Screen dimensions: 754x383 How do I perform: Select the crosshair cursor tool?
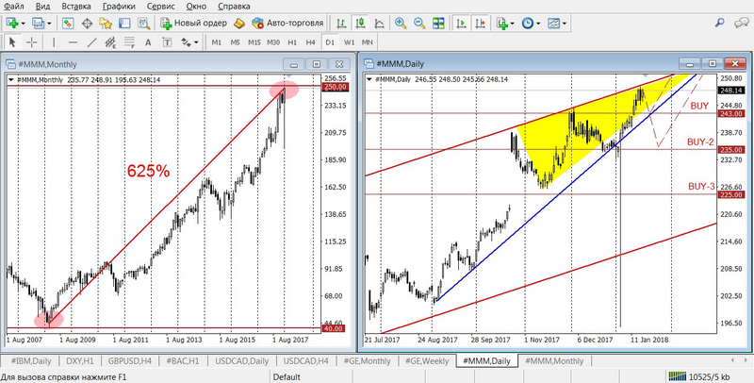pos(33,42)
